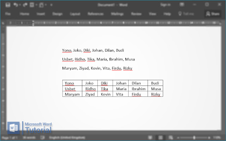Screen dimensions: 226x141
Task: Go to the References tab
Action: click(95, 14)
